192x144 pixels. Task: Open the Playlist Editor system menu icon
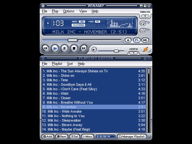pos(43,58)
